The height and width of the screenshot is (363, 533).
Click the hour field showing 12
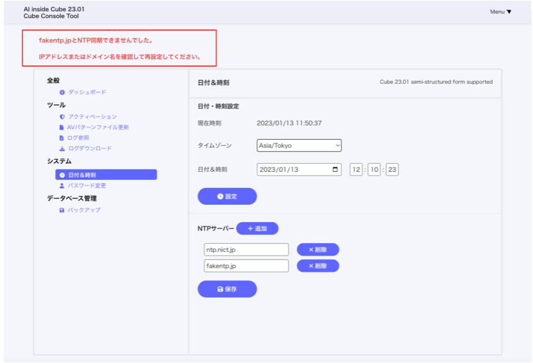pos(356,169)
